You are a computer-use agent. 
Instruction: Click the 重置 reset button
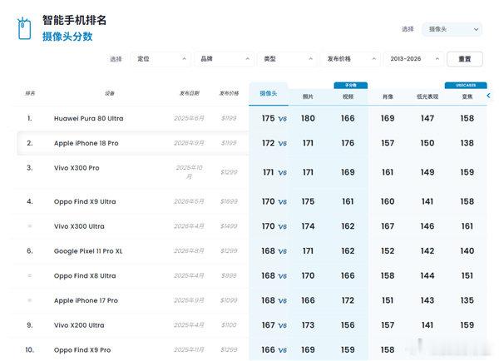(465, 59)
